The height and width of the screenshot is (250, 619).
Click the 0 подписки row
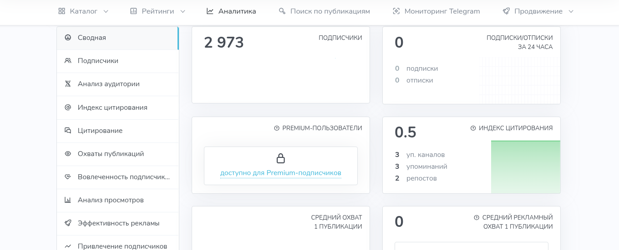[416, 69]
